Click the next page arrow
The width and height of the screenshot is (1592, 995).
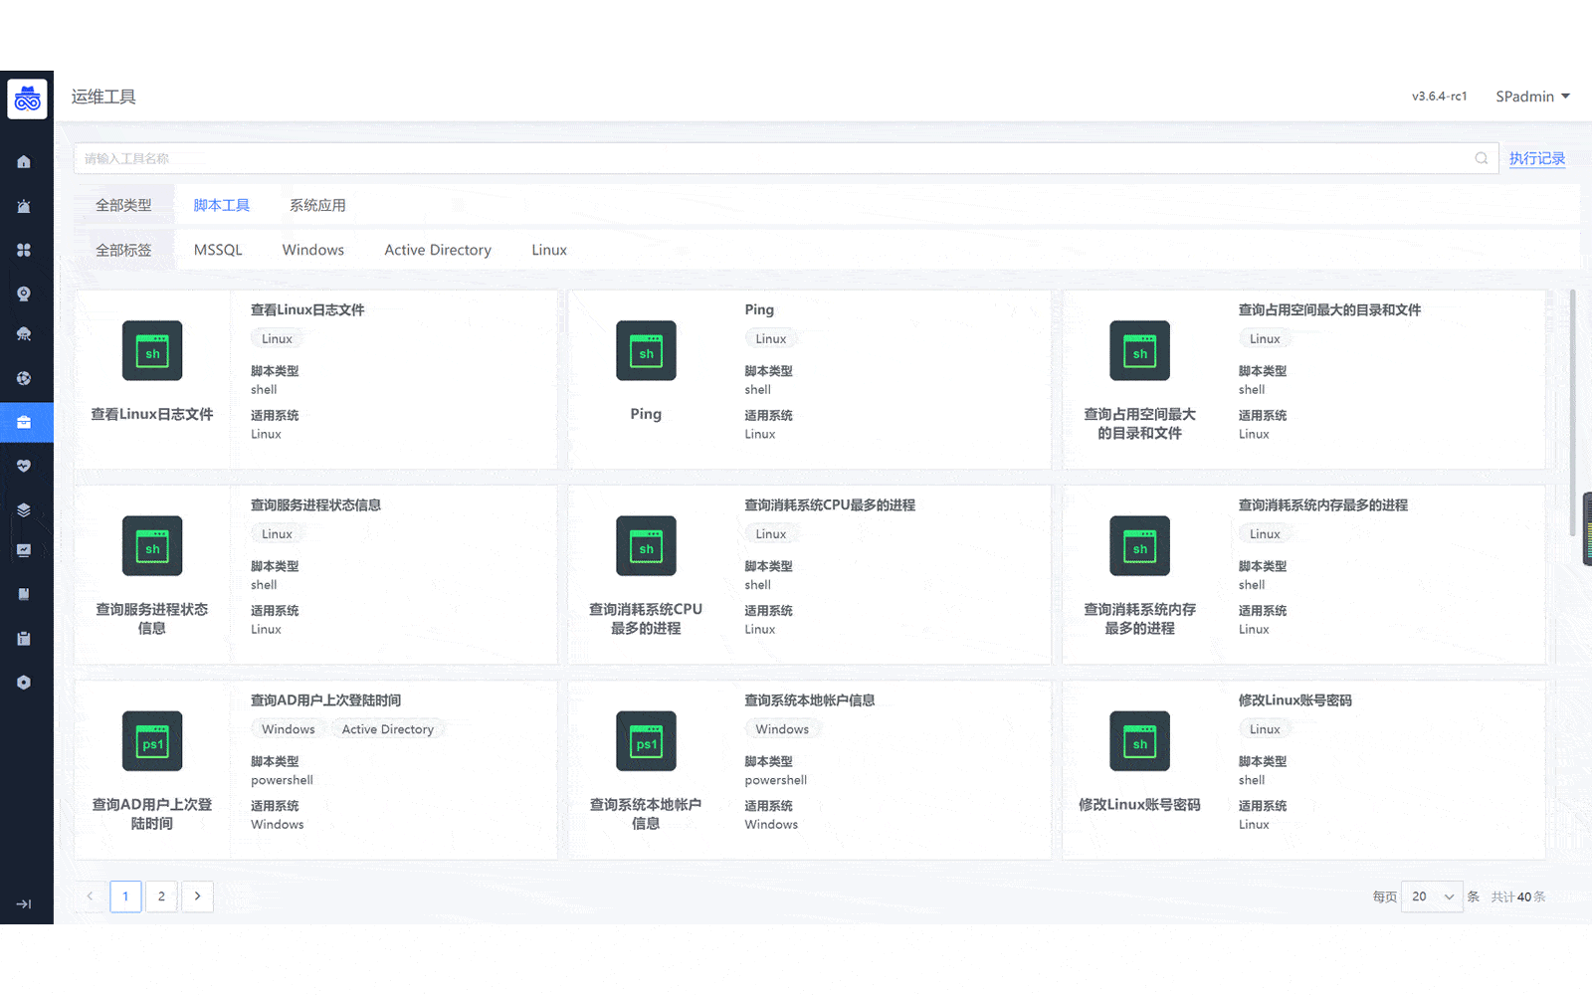point(197,896)
